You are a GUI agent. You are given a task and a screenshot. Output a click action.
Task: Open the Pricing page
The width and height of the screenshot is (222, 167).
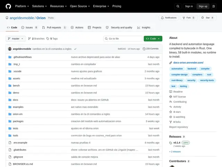tap(117, 6)
